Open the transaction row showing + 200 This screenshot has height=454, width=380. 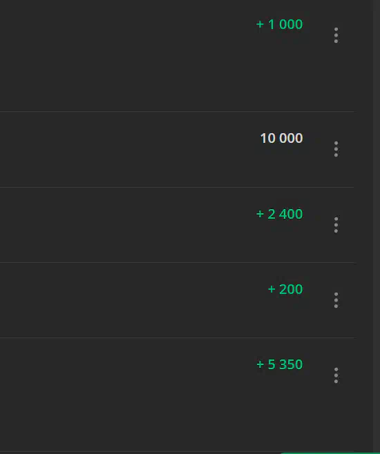click(x=178, y=300)
